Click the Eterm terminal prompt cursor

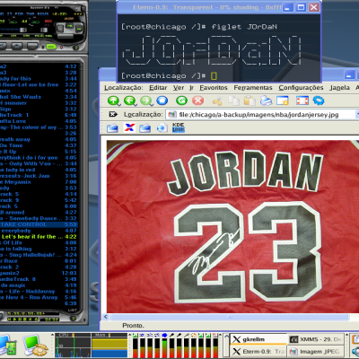(214, 76)
